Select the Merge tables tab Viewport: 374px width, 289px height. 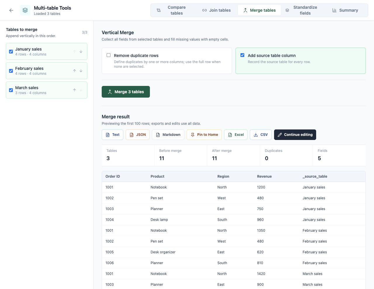259,10
